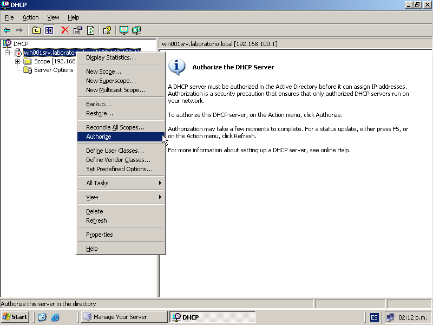This screenshot has height=325, width=433.
Task: Open Properties from the toolbar icon
Action: point(78,30)
